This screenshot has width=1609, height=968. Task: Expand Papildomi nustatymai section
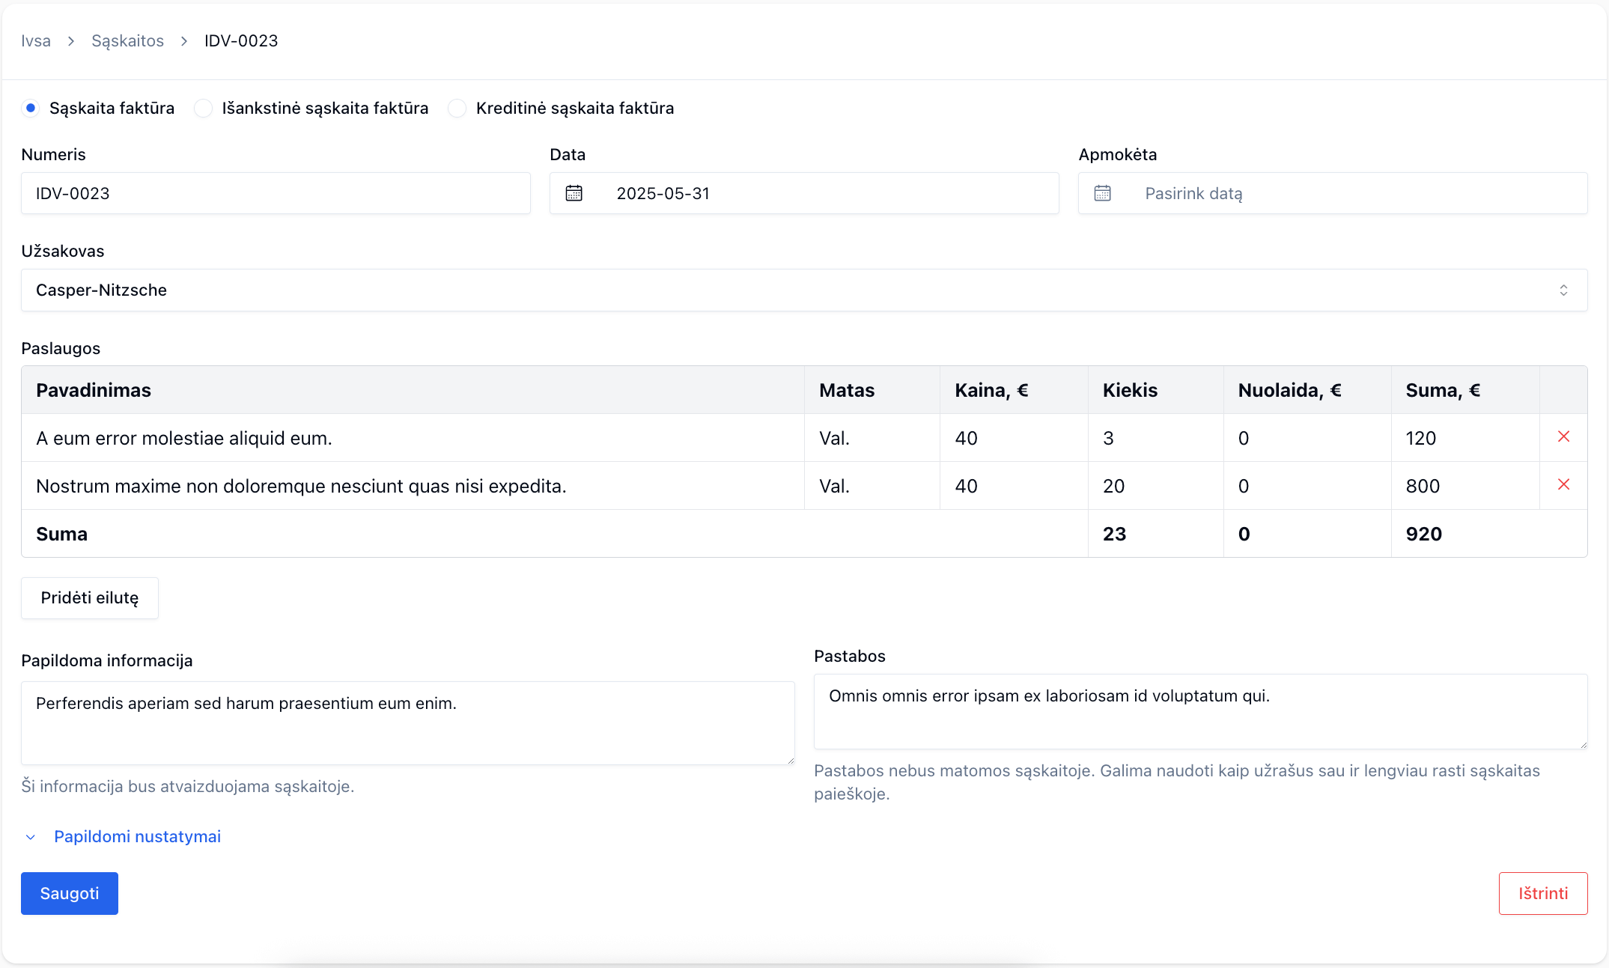[x=137, y=836]
